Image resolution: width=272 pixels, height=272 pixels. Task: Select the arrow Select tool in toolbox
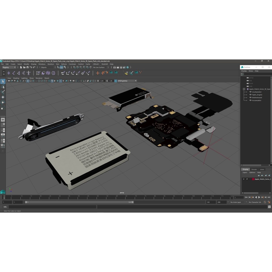point(3,81)
